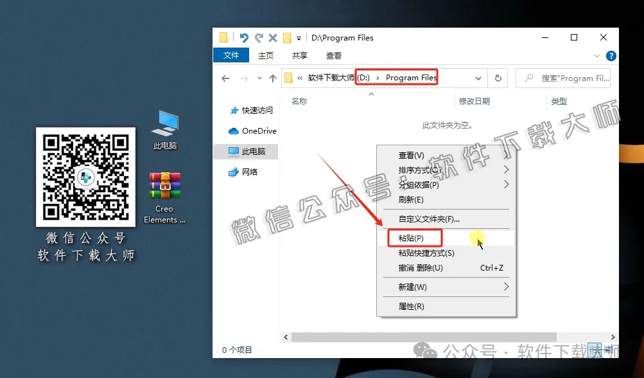
Task: Open the 查看(V) context submenu
Action: click(x=446, y=155)
